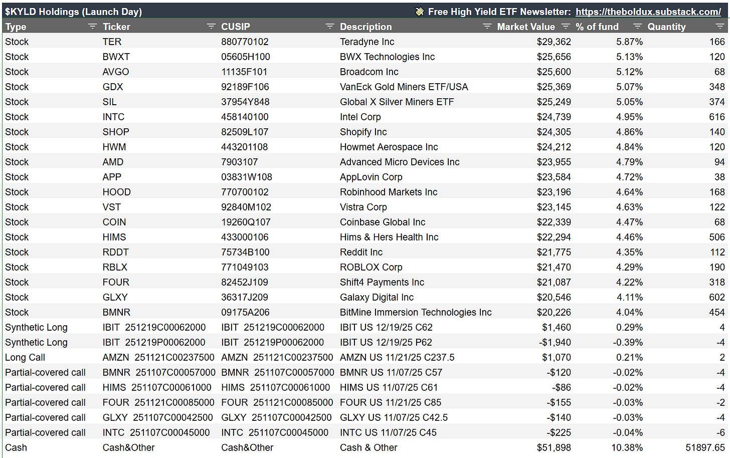The image size is (730, 458).
Task: Click AMZN US 11/21/25 C237.5 description
Action: click(x=397, y=357)
